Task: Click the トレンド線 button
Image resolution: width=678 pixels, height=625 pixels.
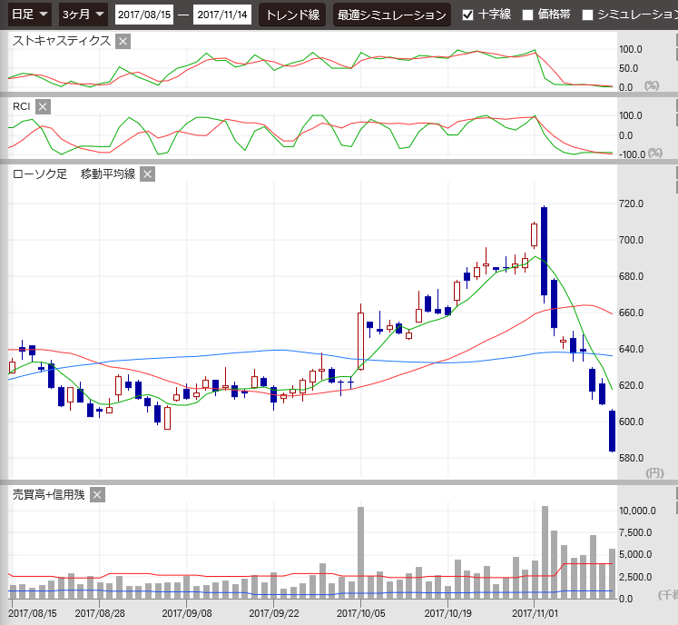Action: (x=292, y=15)
